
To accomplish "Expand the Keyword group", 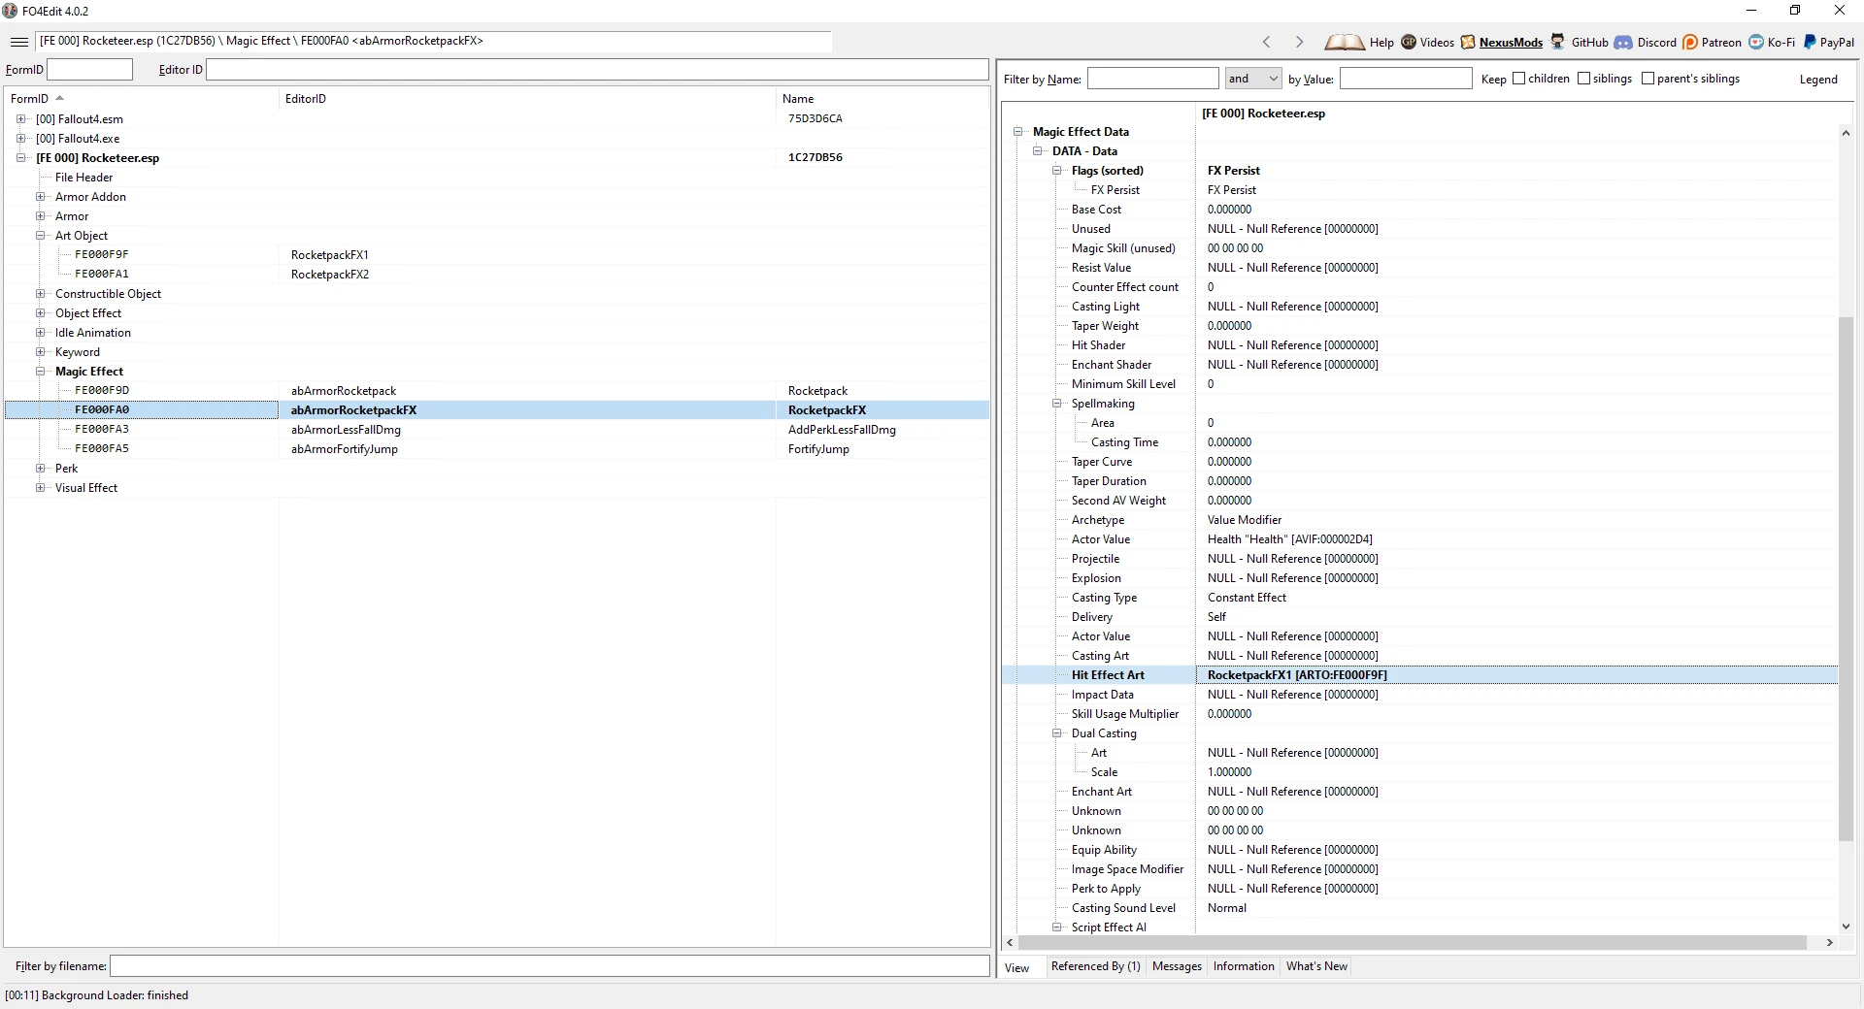I will point(40,352).
